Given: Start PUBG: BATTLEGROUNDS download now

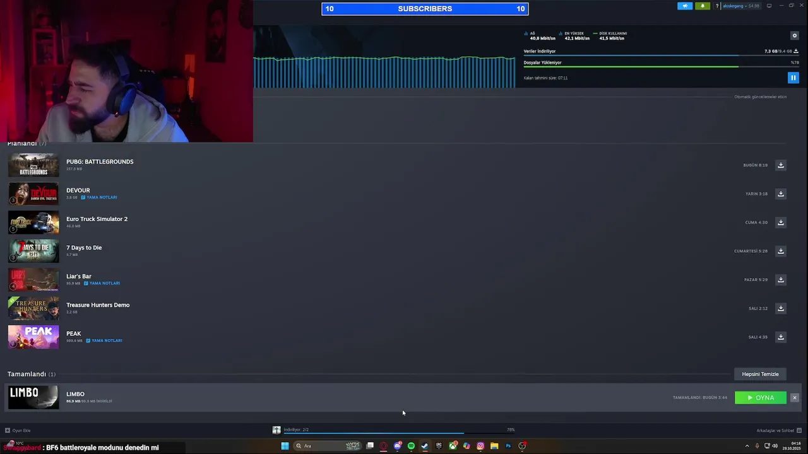Looking at the screenshot, I should 781,165.
